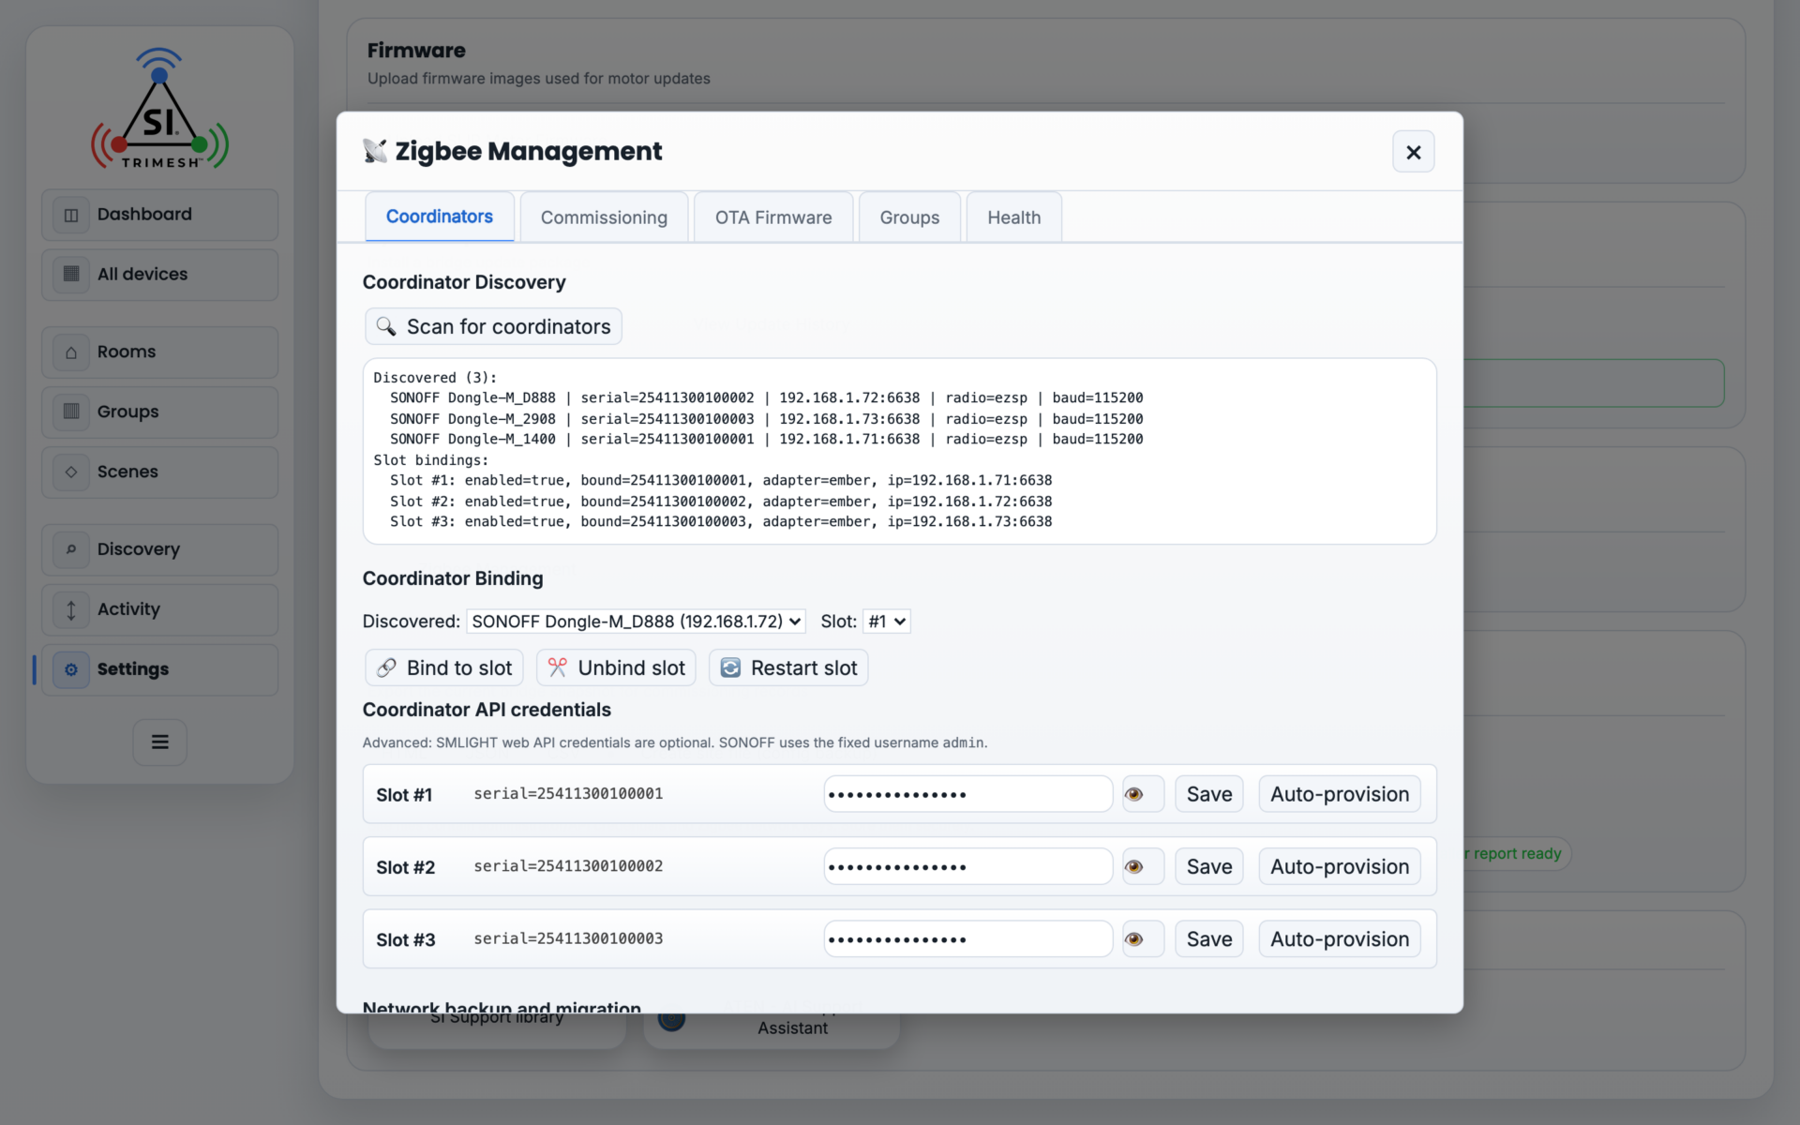Viewport: 1800px width, 1125px height.
Task: Switch to the Commissioning tab
Action: (604, 217)
